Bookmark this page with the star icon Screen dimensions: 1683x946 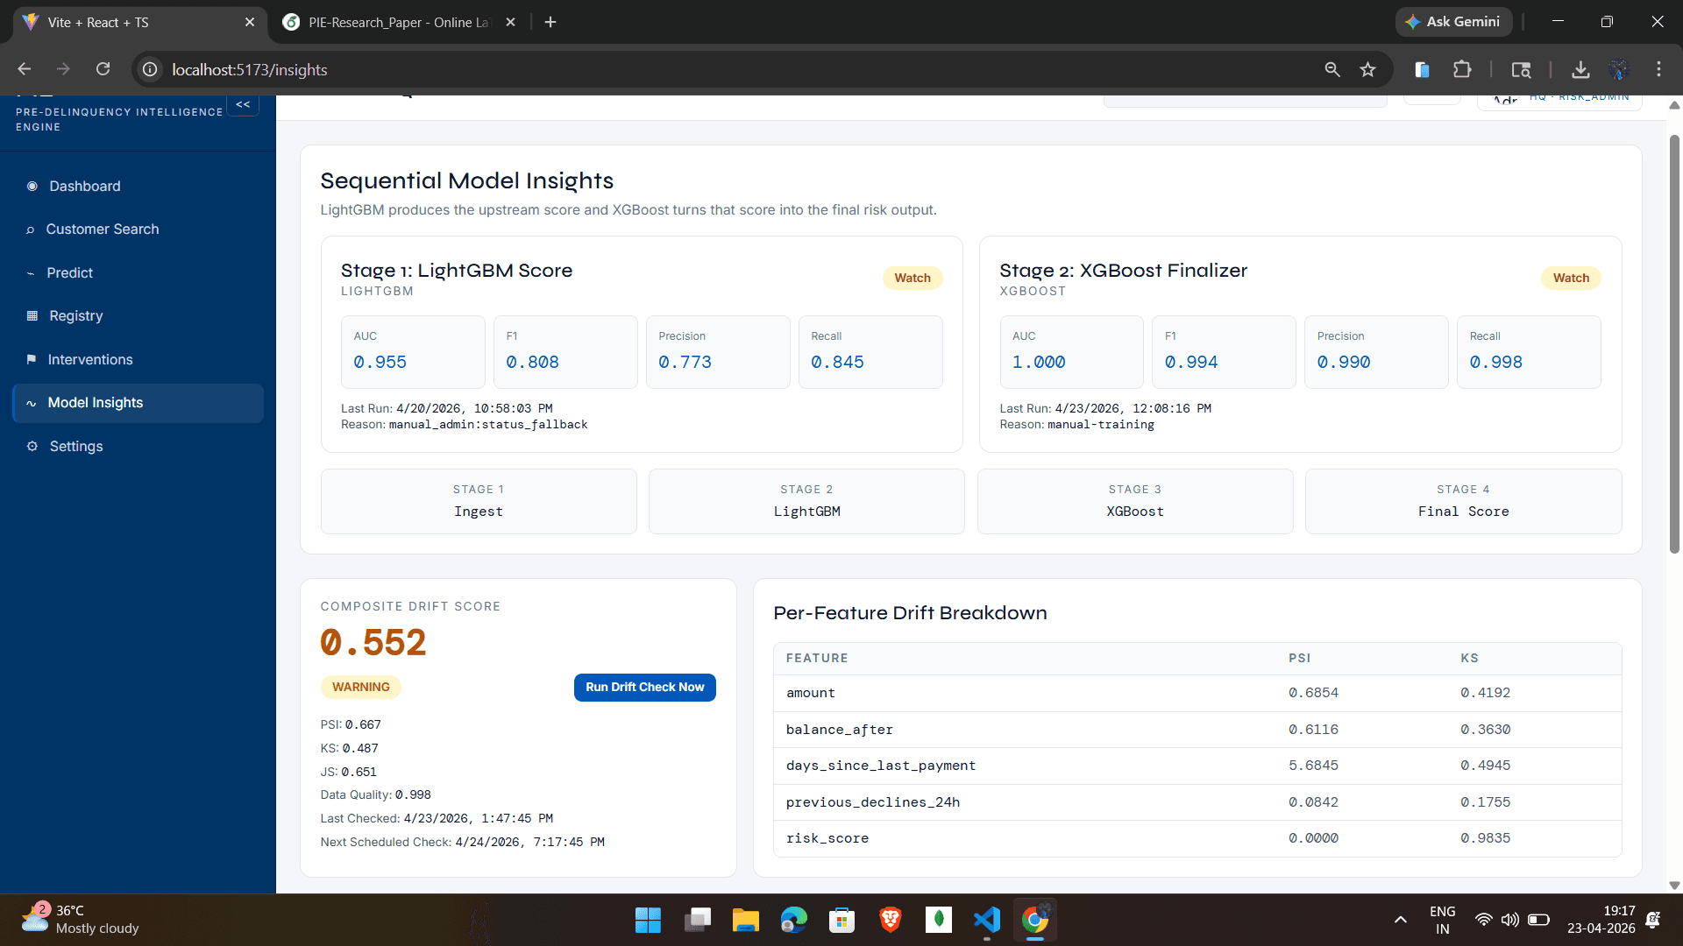1367,69
